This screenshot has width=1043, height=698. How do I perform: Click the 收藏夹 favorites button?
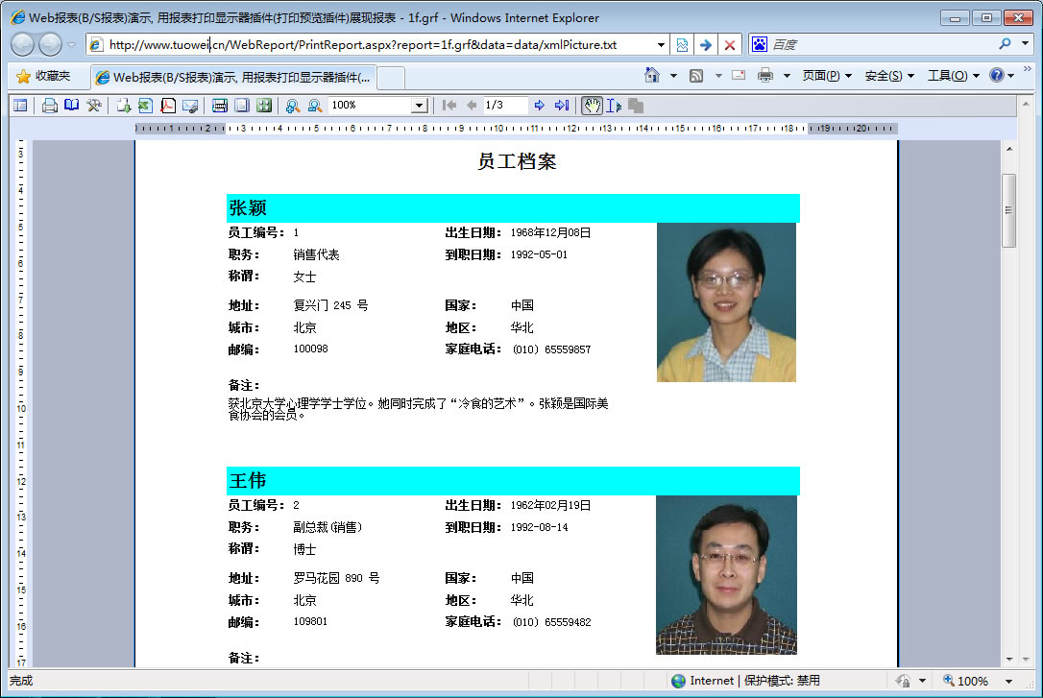[x=44, y=76]
